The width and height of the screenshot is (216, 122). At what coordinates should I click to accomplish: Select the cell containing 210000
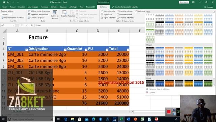[119, 103]
